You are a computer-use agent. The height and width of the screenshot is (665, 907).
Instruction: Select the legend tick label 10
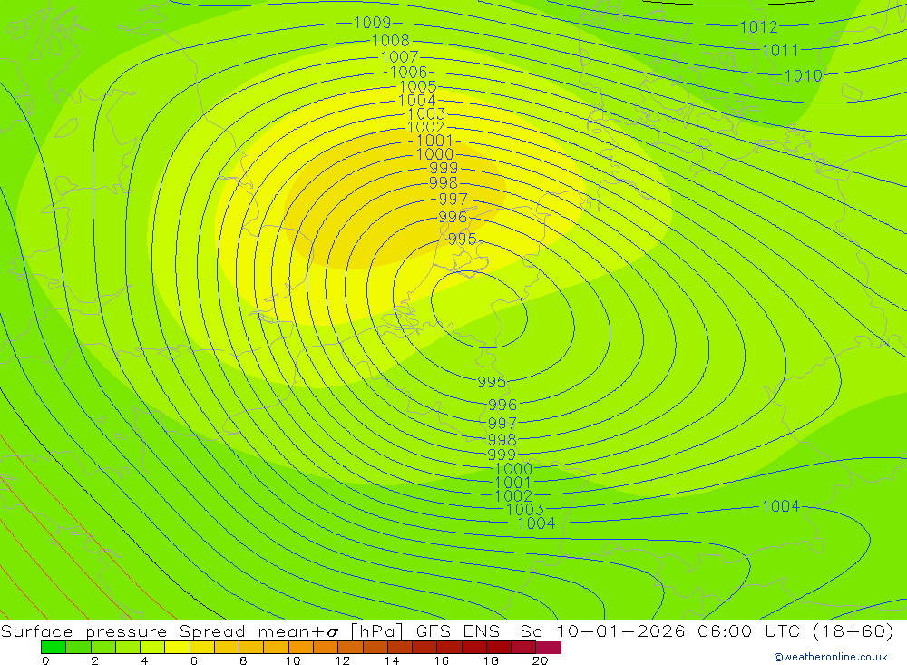click(x=293, y=660)
